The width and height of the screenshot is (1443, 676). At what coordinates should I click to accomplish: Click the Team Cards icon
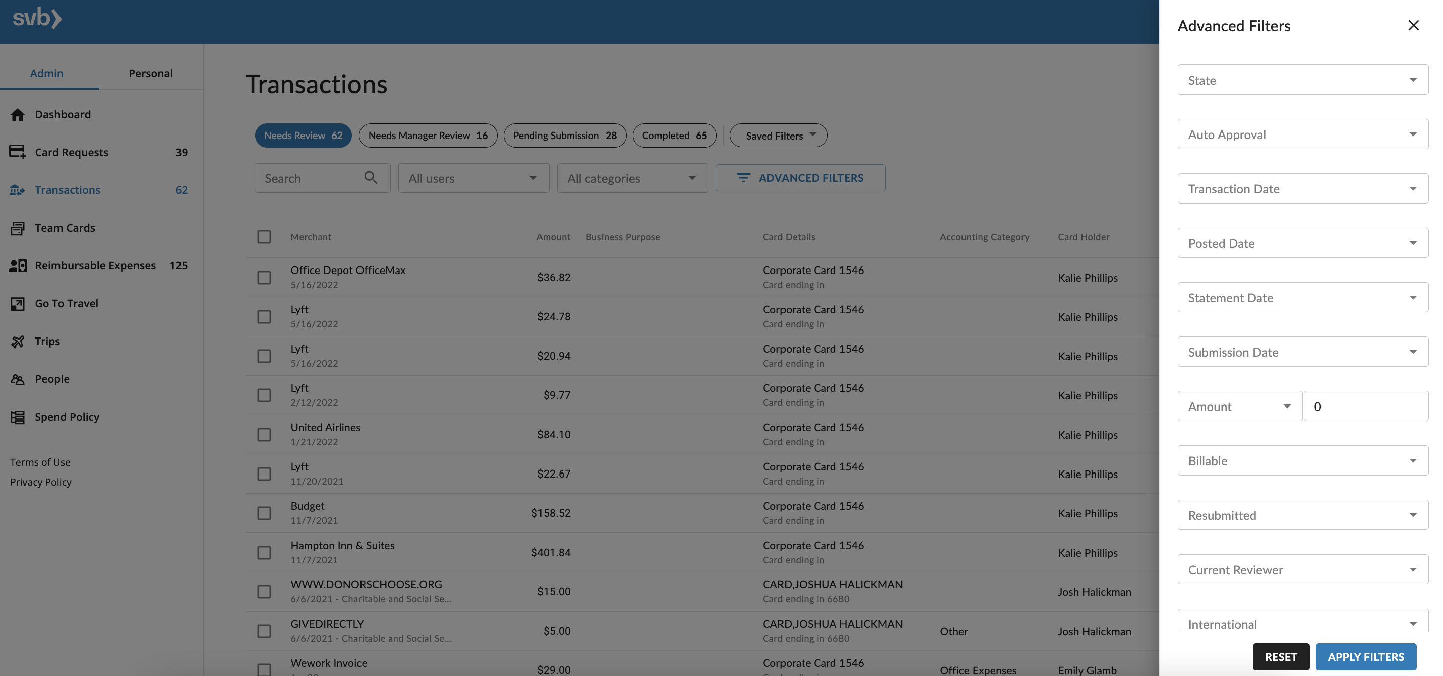click(x=17, y=228)
